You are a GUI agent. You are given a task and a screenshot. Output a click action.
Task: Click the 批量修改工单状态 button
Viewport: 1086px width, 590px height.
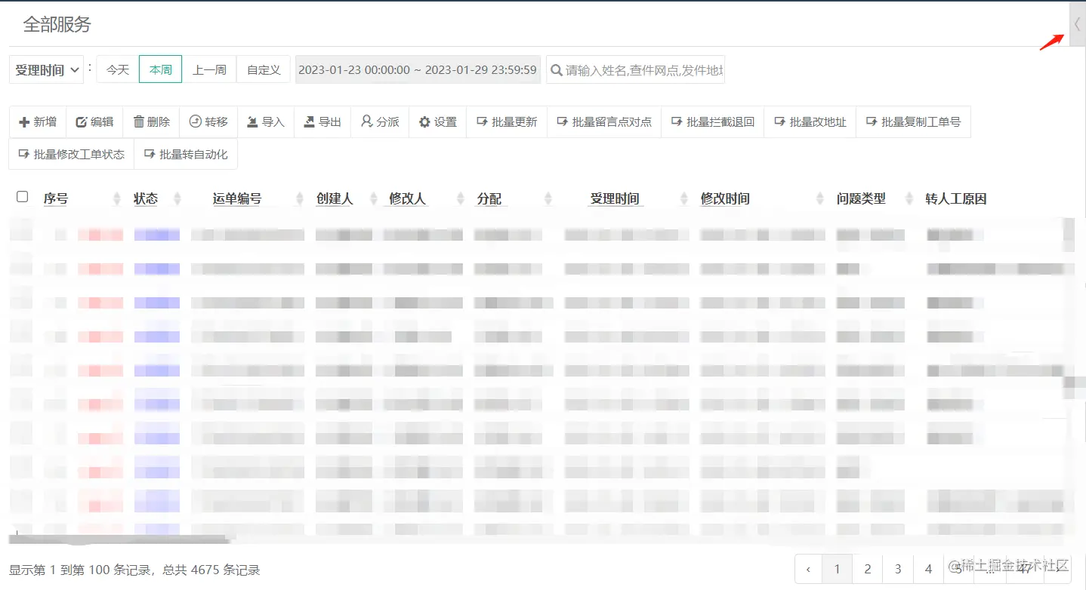click(x=72, y=154)
